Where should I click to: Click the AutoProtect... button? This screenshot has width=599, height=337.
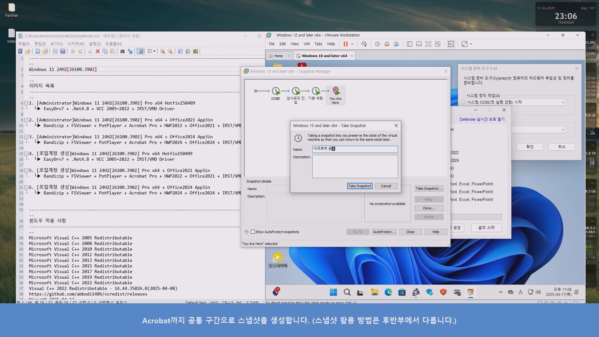(x=384, y=232)
